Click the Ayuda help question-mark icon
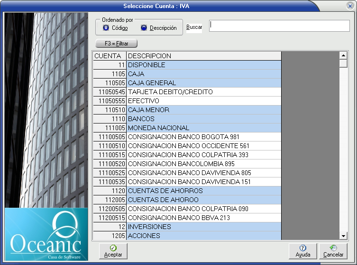Screen dimensions: 357x265 [302, 248]
